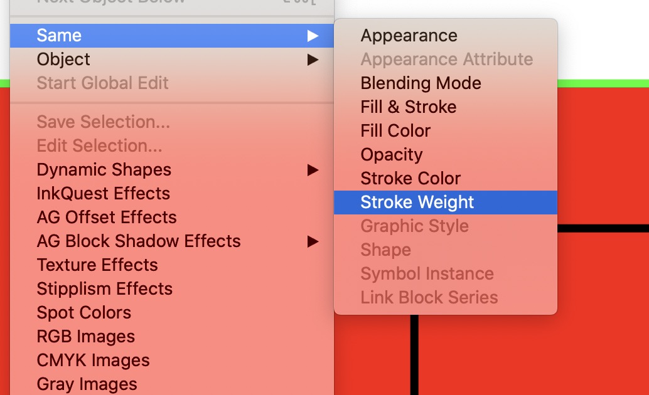Select Gray Images menu item
Image resolution: width=649 pixels, height=395 pixels.
tap(87, 384)
